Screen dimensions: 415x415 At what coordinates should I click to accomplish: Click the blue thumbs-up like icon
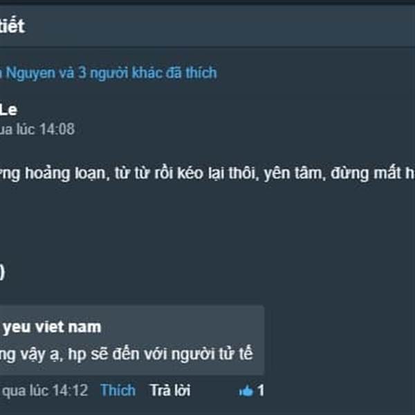click(246, 391)
